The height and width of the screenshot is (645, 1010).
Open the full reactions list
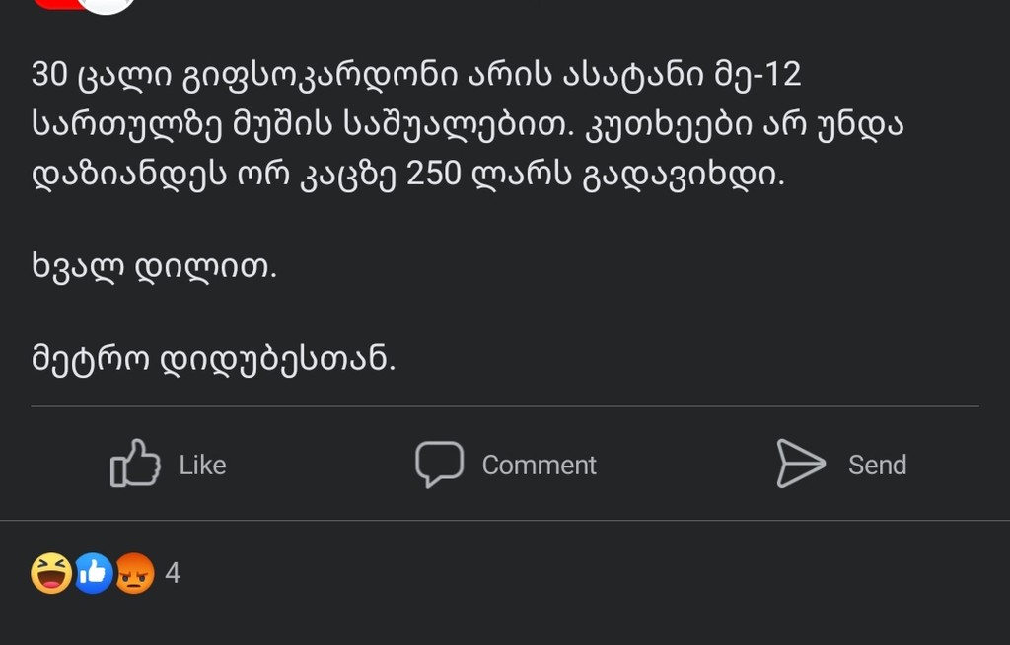(x=108, y=572)
